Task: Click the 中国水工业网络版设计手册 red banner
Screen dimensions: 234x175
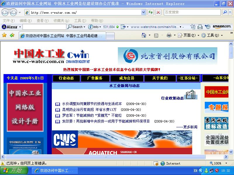Action: (25, 107)
